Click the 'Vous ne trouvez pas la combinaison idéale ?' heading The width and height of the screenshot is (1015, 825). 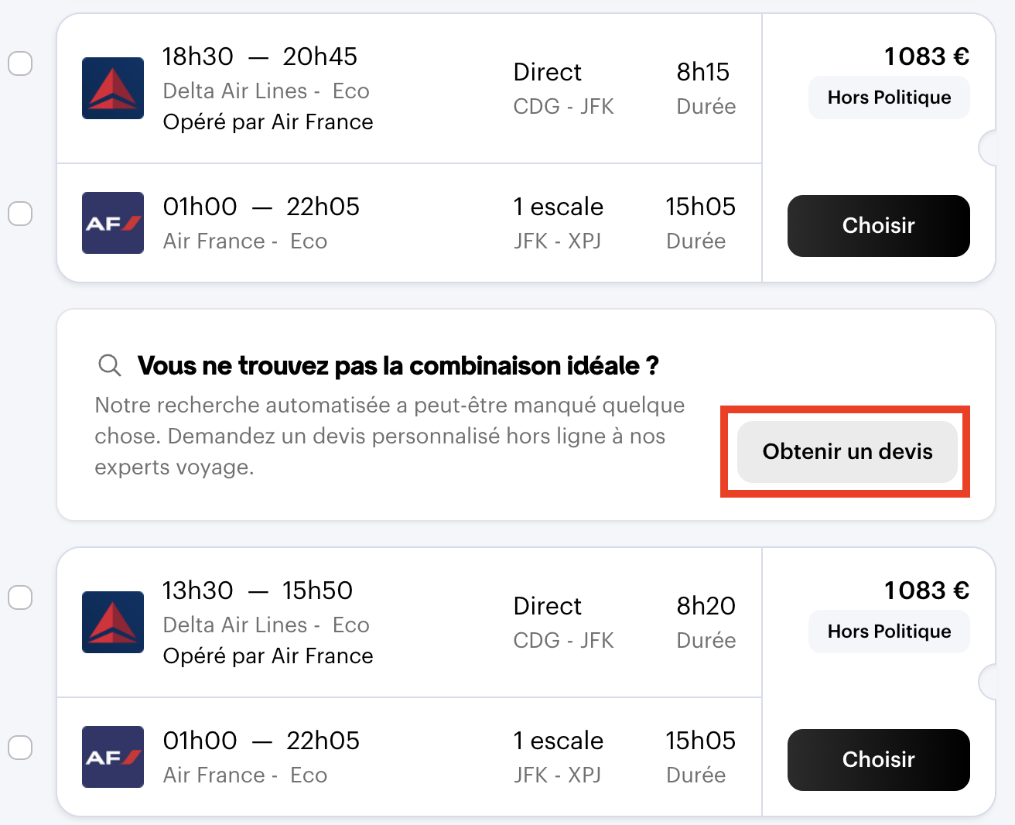[398, 365]
